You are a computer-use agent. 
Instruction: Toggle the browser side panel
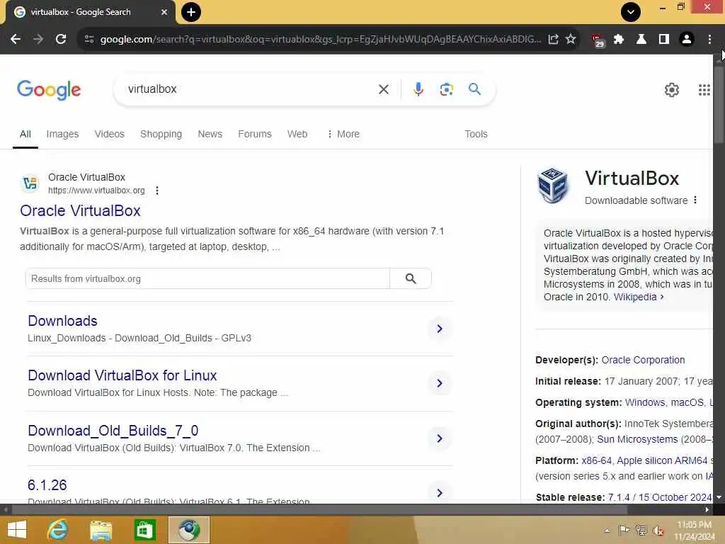coord(664,40)
